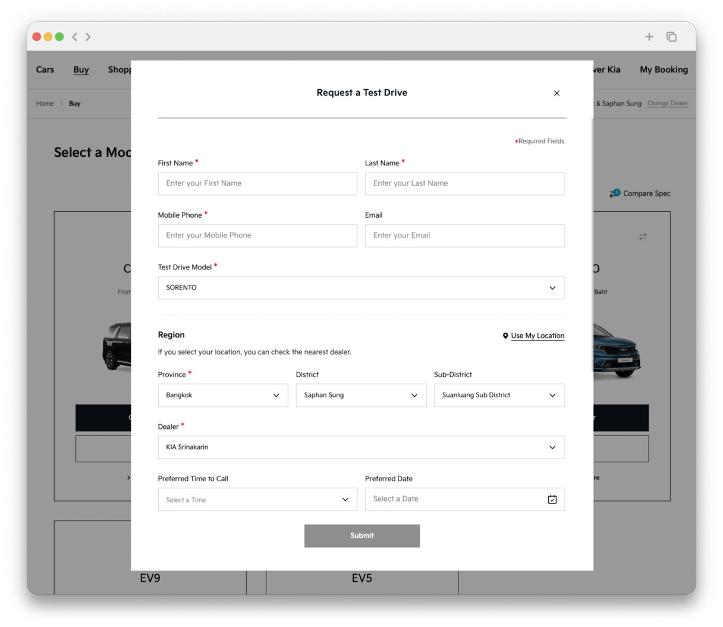This screenshot has width=723, height=627.
Task: Open the Preferred Time to Call selector
Action: pos(257,500)
